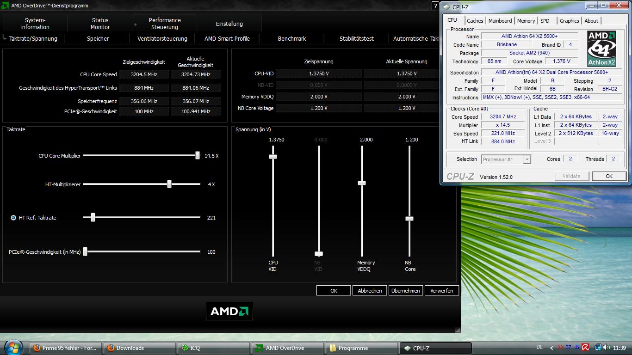Switch to the System-information tab
Viewport: 632px width, 355px height.
(35, 24)
